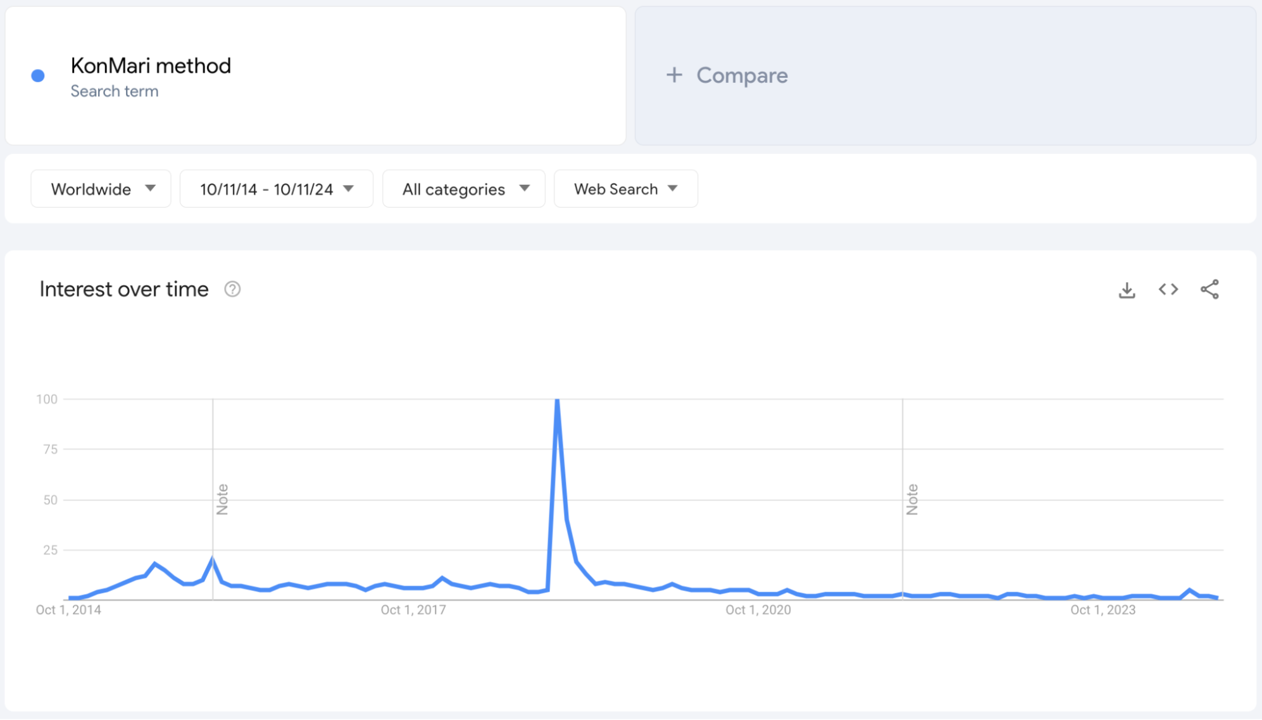Click the 75 y-axis value
Viewport: 1262px width, 720px height.
click(51, 449)
